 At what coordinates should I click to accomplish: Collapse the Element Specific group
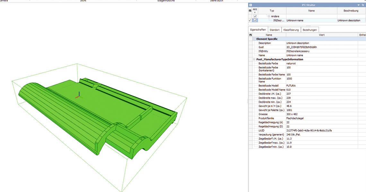(x=254, y=39)
